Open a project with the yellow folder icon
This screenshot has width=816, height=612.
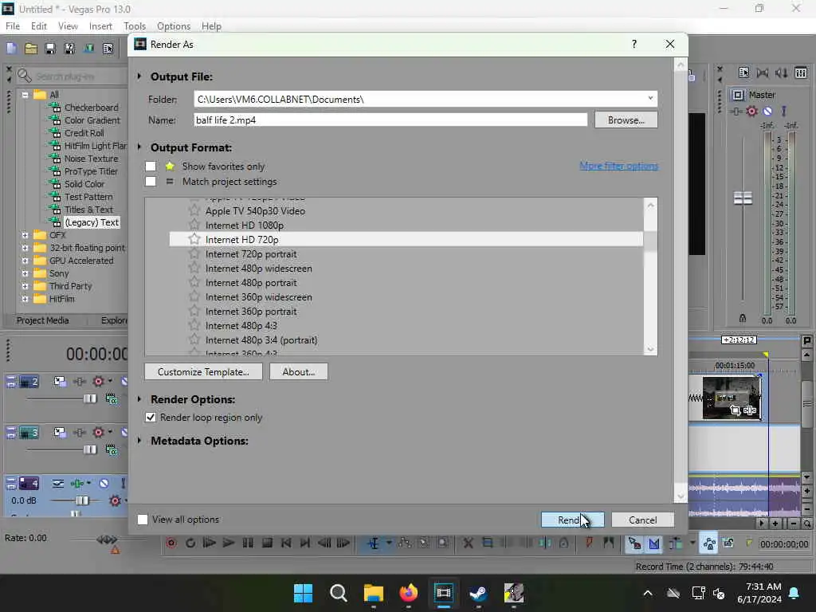pyautogui.click(x=31, y=49)
